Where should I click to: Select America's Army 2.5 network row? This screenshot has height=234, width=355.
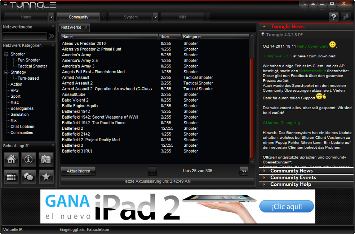point(155,60)
